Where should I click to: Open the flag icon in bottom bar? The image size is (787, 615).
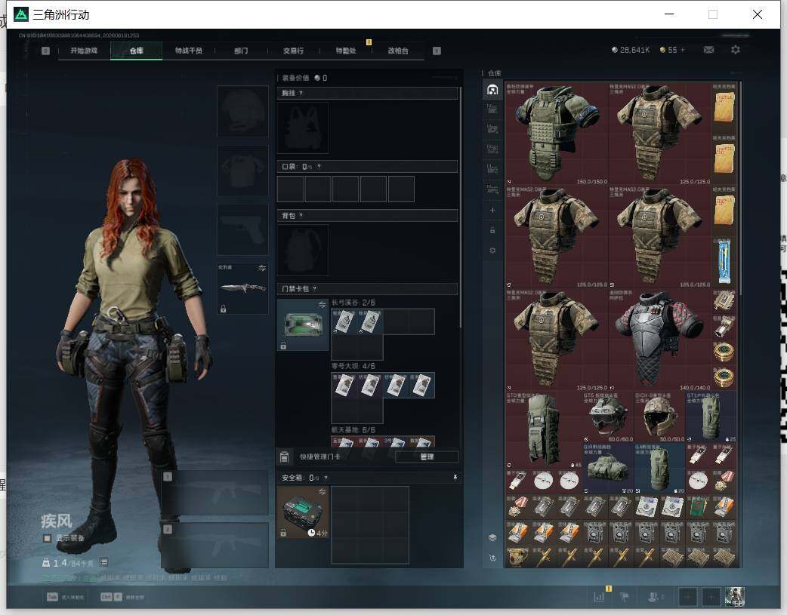click(625, 597)
